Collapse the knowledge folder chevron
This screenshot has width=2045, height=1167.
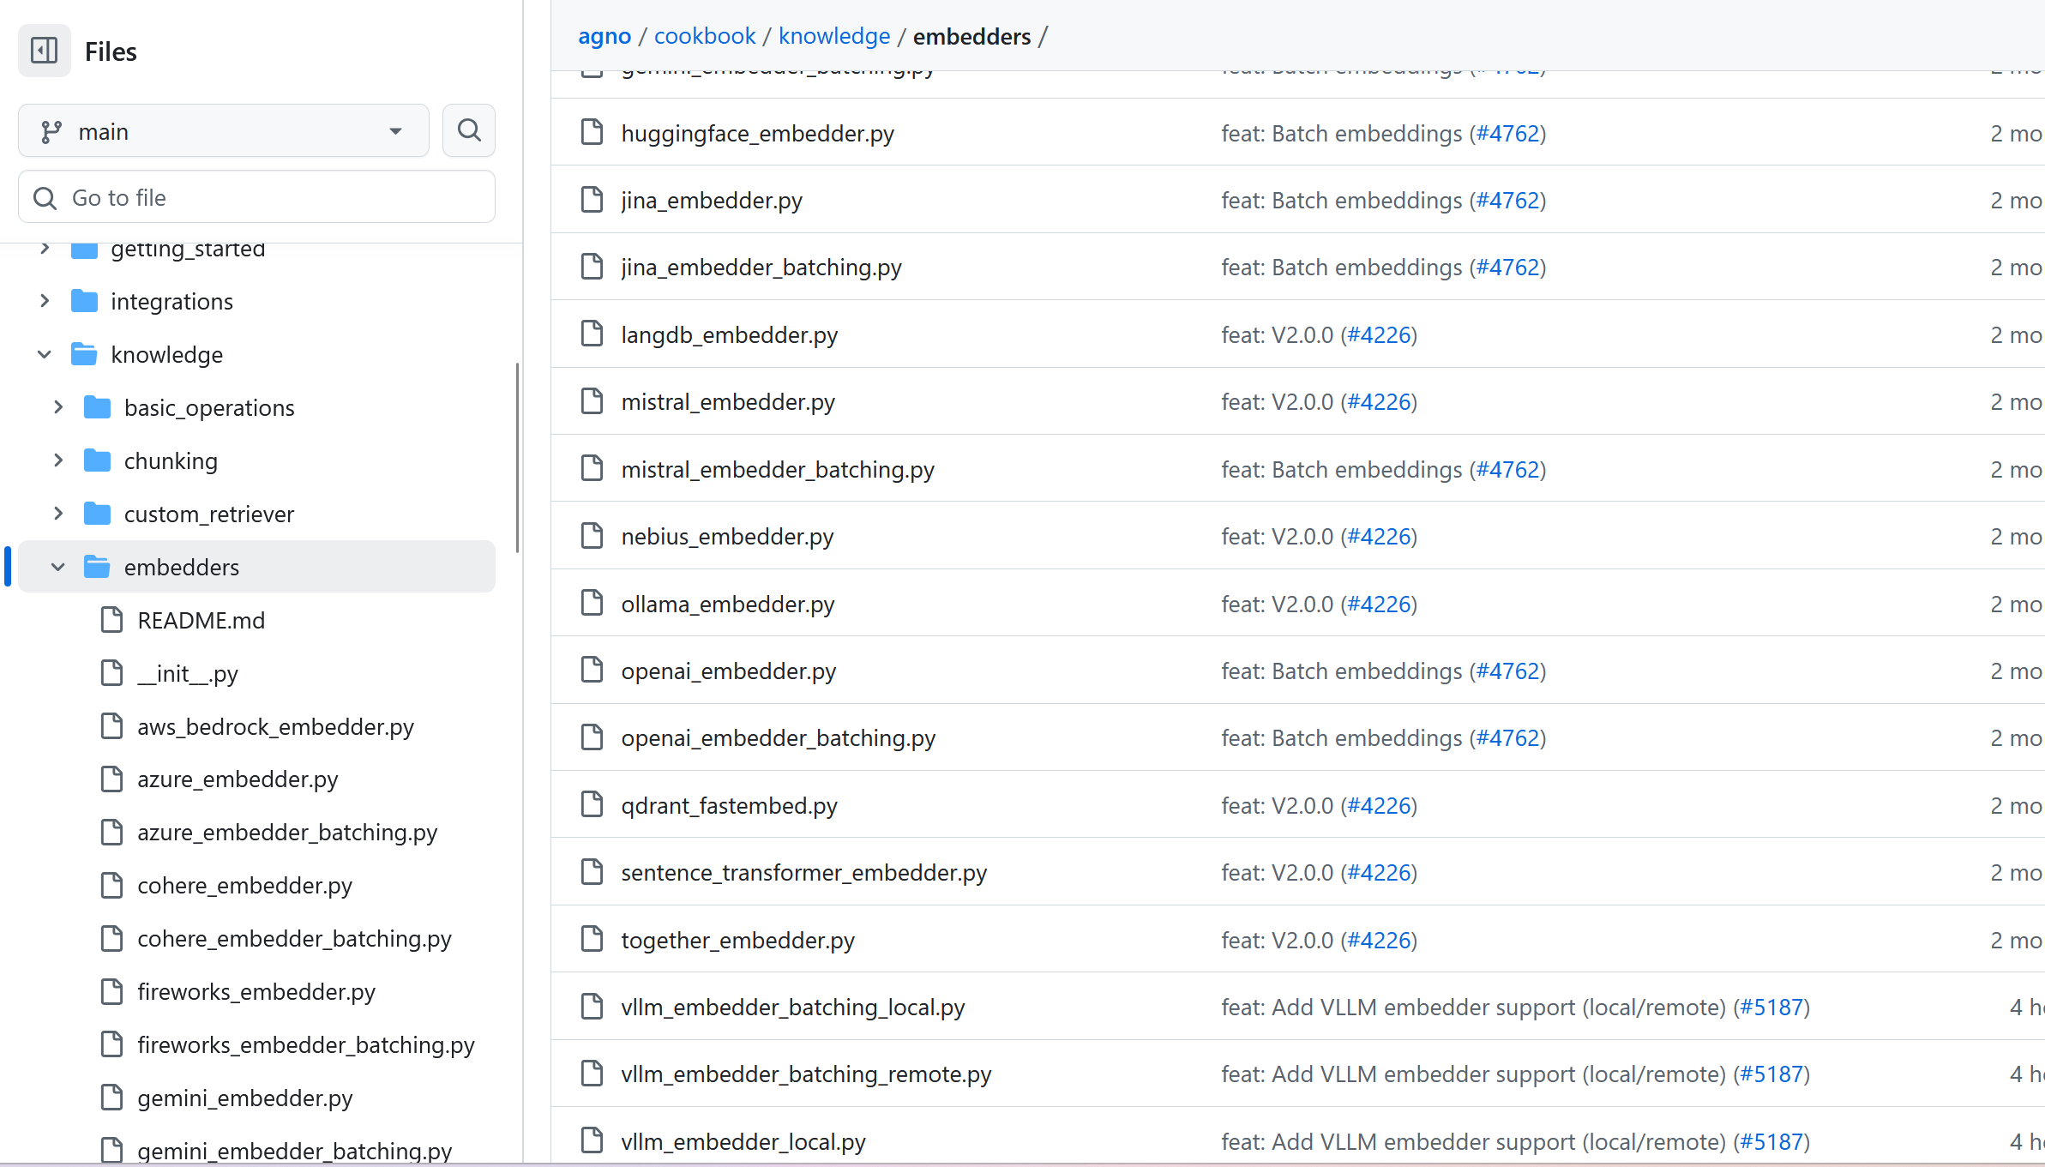(x=45, y=354)
